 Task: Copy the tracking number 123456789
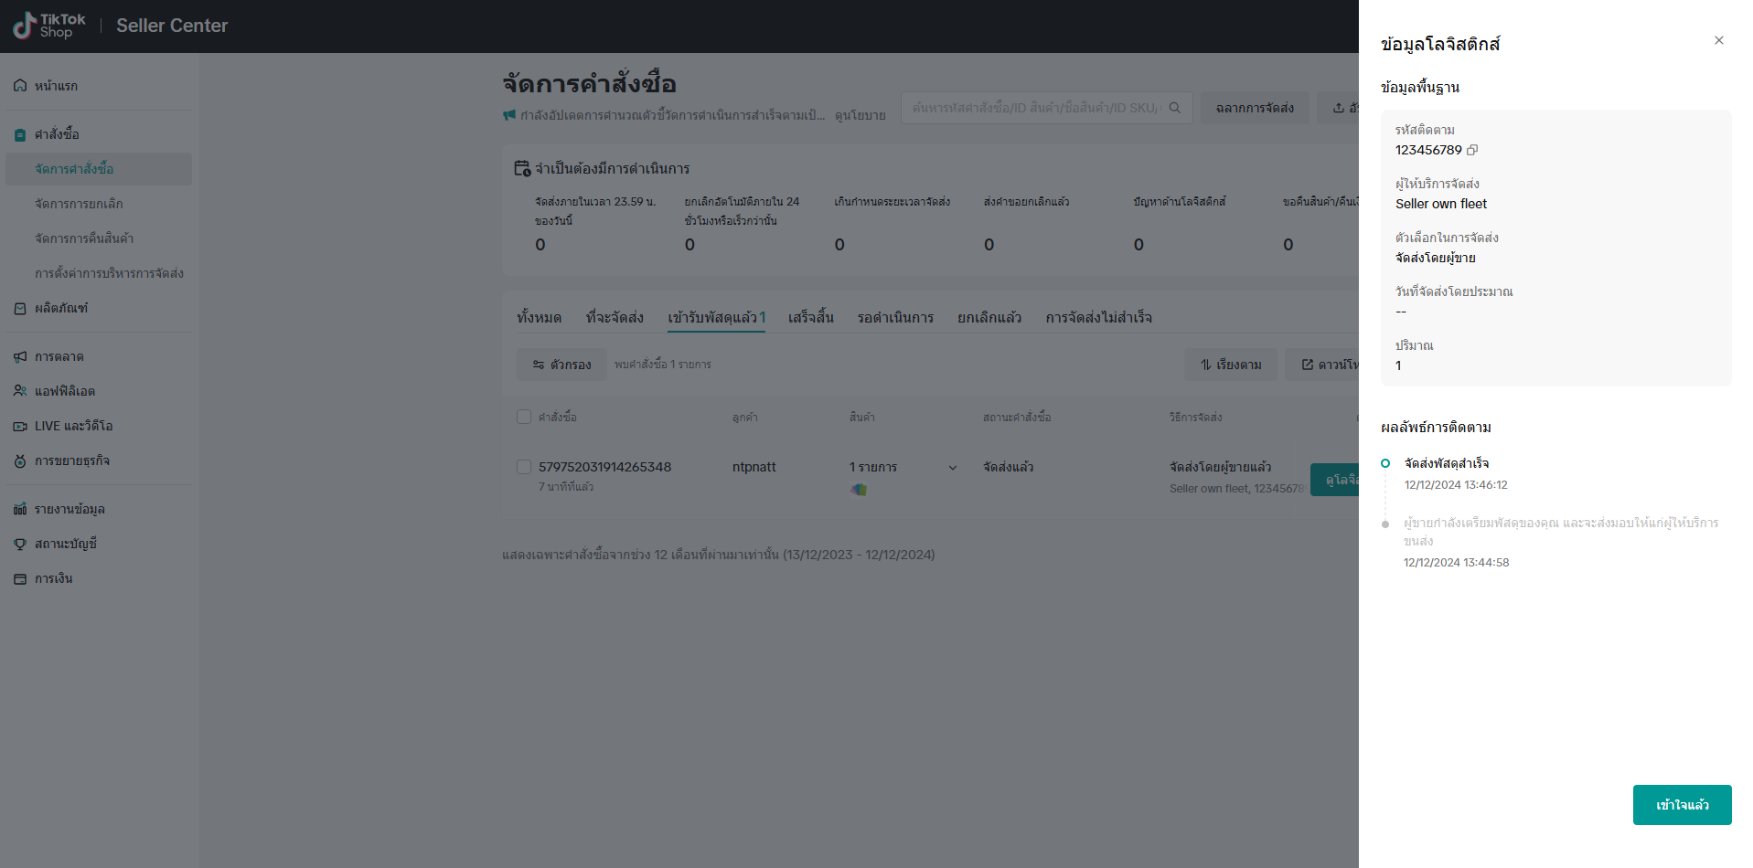(x=1472, y=150)
